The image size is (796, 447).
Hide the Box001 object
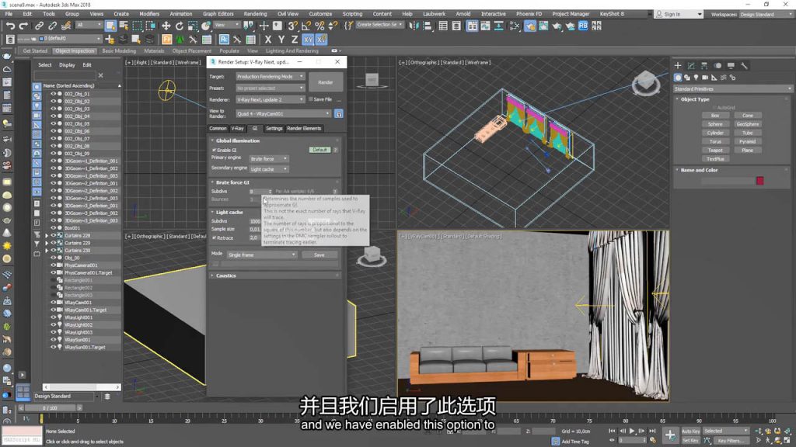53,228
